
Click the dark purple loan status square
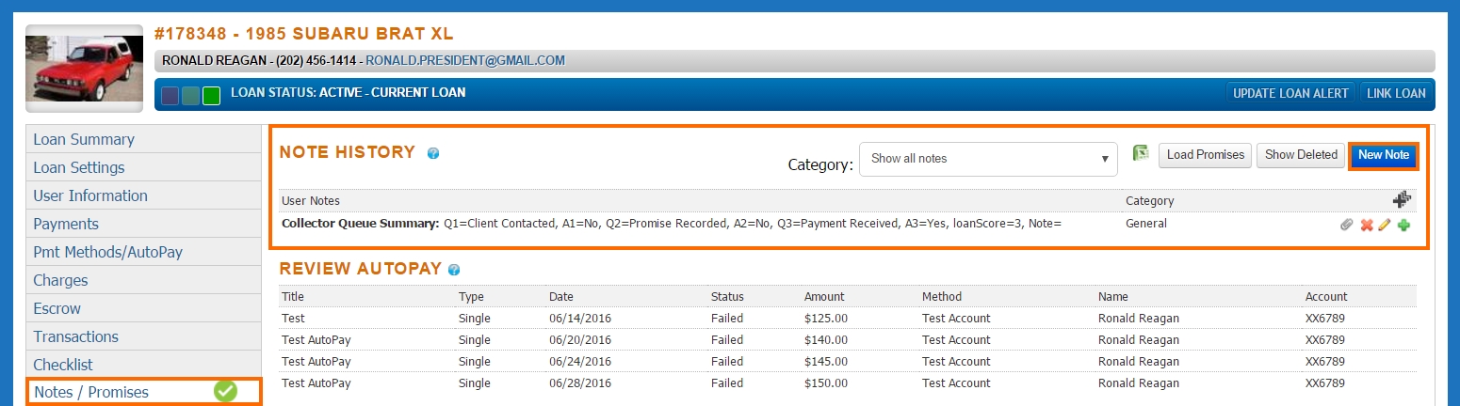[x=170, y=95]
